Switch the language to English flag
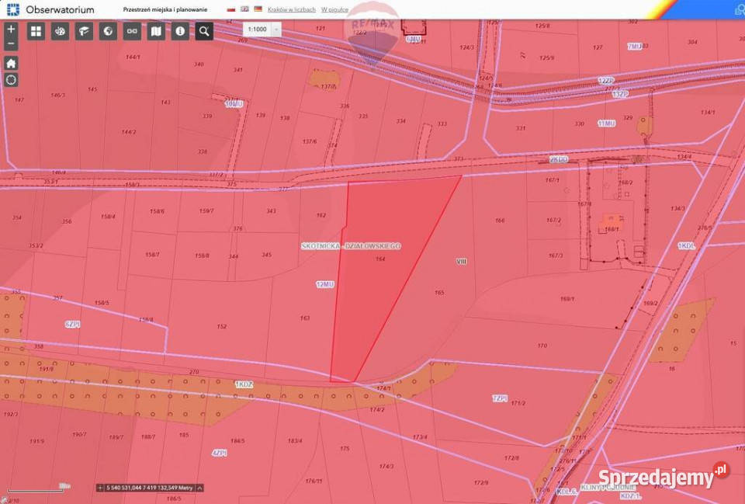 pyautogui.click(x=244, y=9)
